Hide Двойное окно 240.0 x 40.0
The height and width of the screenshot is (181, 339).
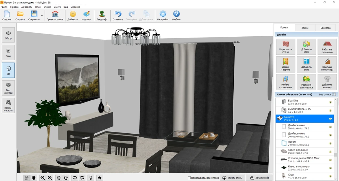pyautogui.click(x=330, y=135)
